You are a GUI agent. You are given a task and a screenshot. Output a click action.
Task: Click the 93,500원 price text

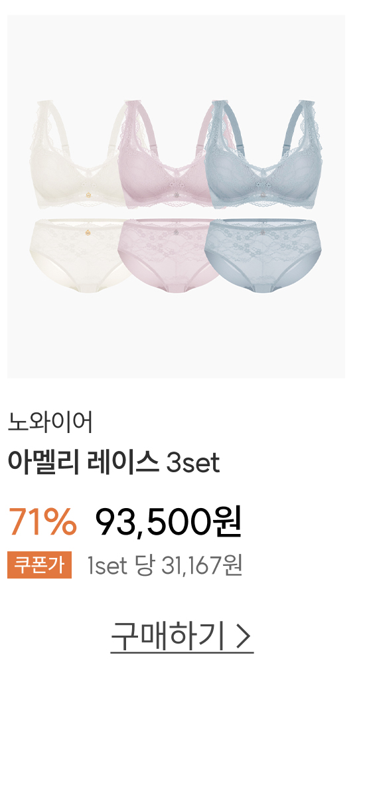click(169, 523)
